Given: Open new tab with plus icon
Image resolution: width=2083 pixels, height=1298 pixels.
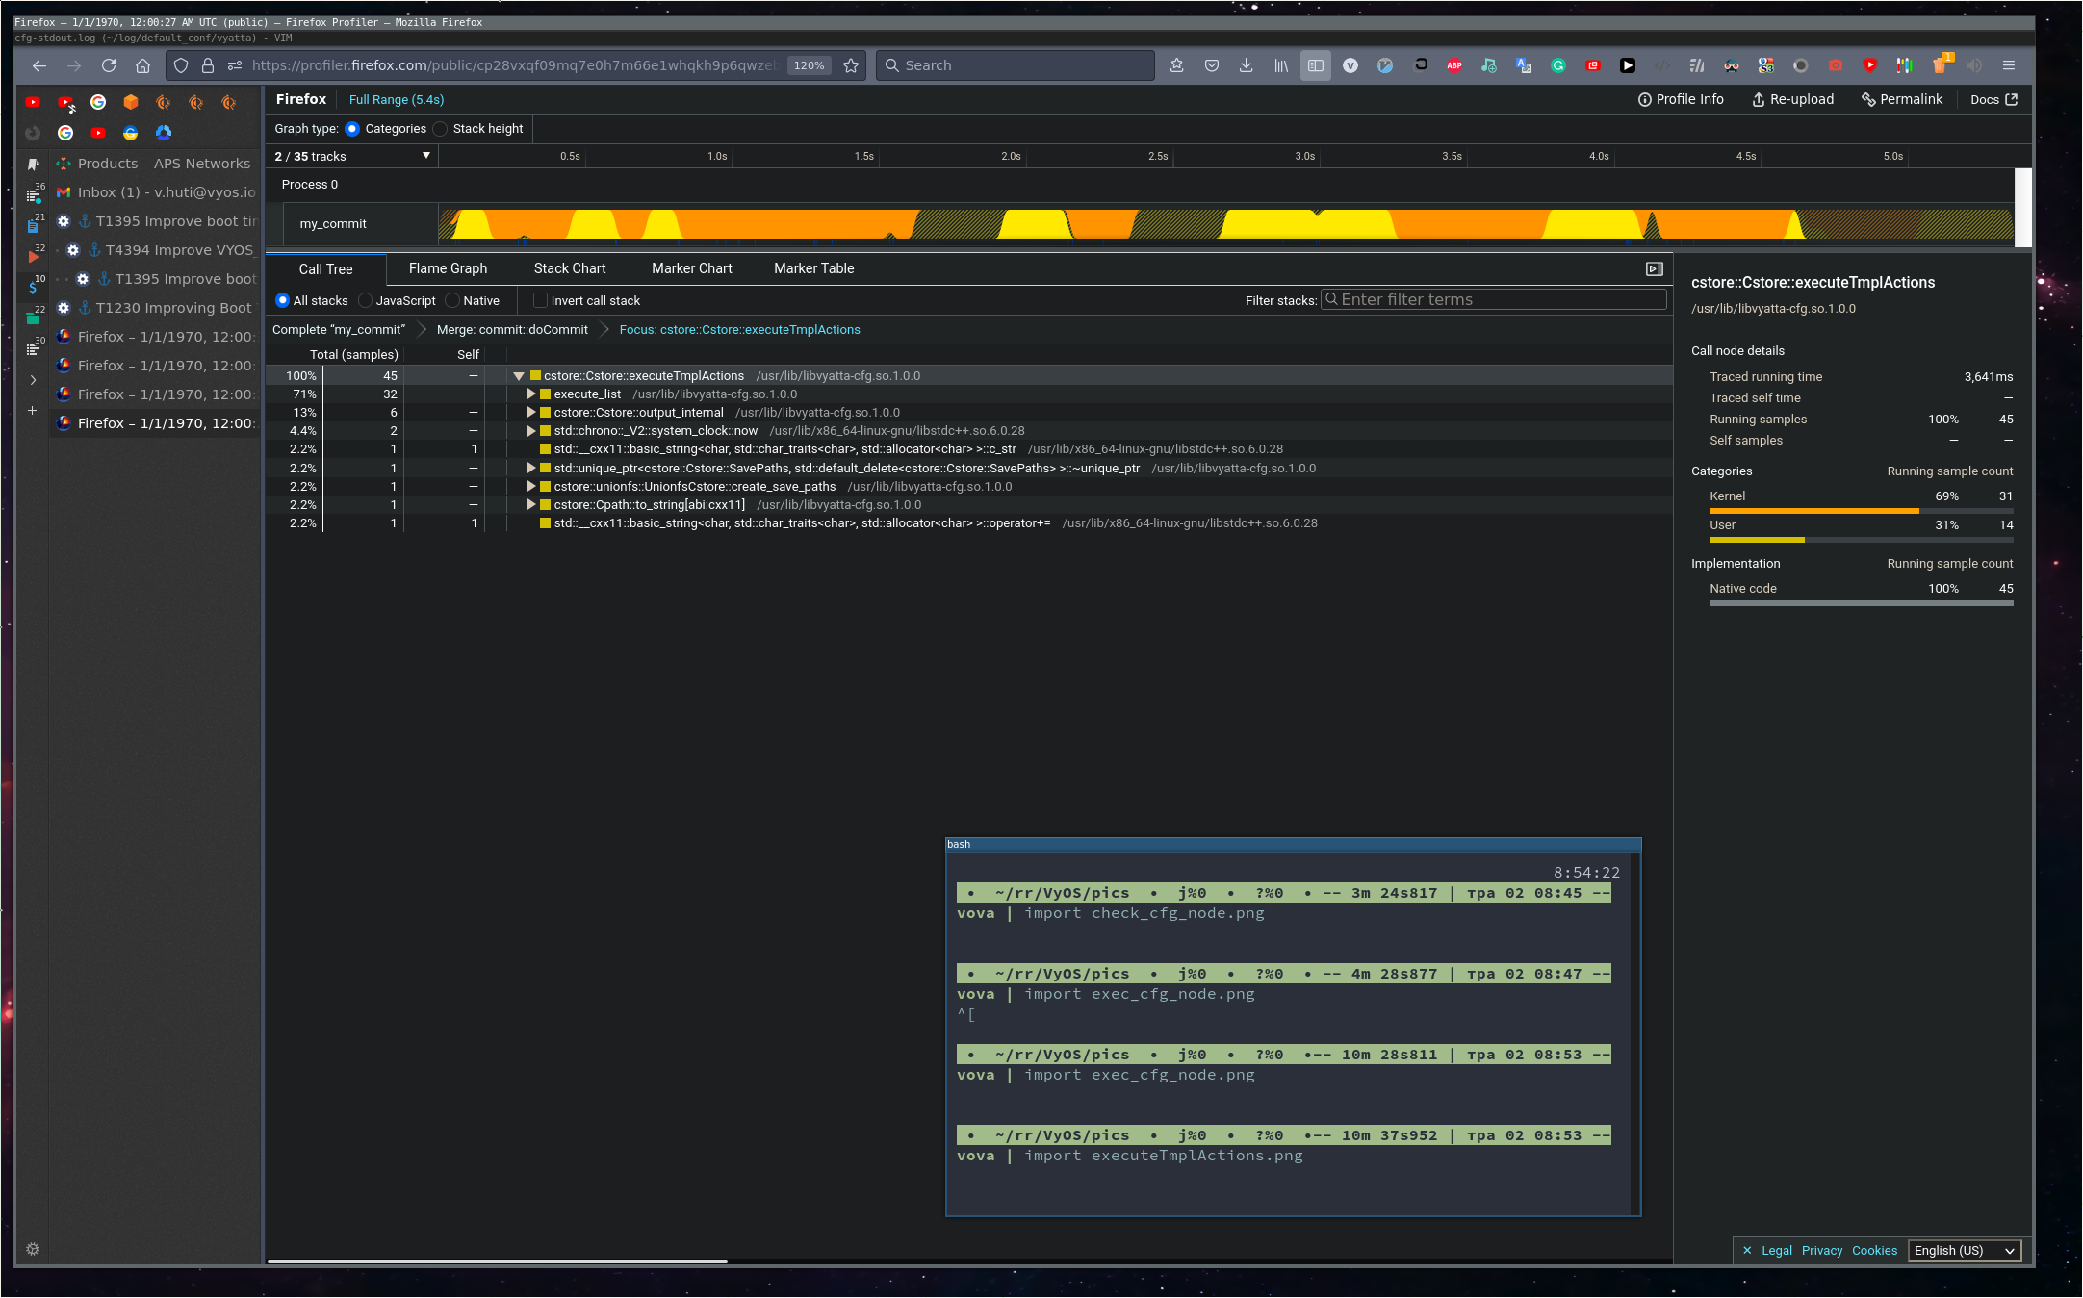Looking at the screenshot, I should pos(33,411).
